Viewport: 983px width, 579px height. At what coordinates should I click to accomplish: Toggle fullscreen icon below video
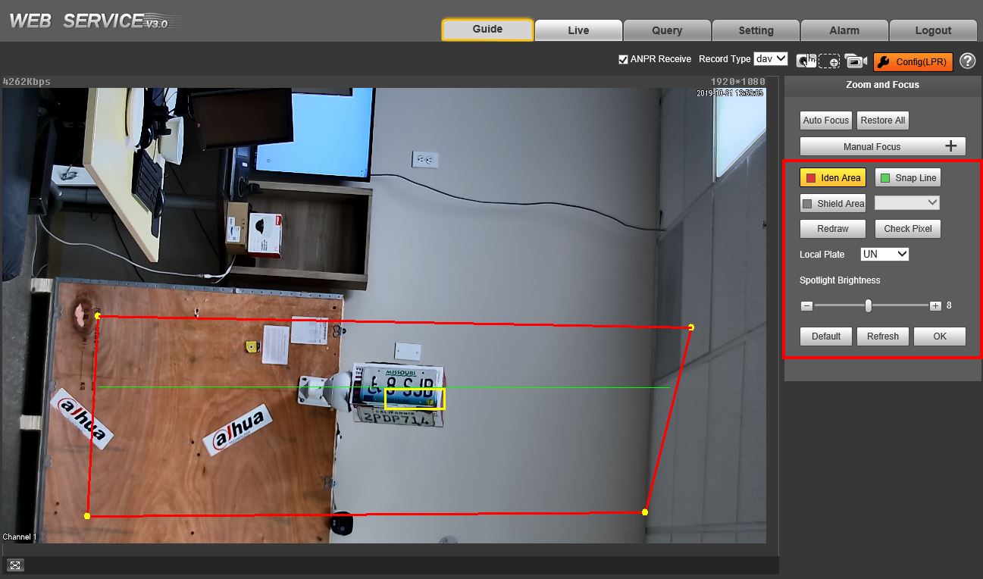tap(15, 565)
